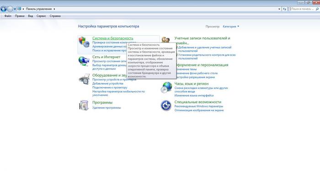Screen dimensions: 320x171
Task: Click Просмотр состояния сети link
Action: 109,61
